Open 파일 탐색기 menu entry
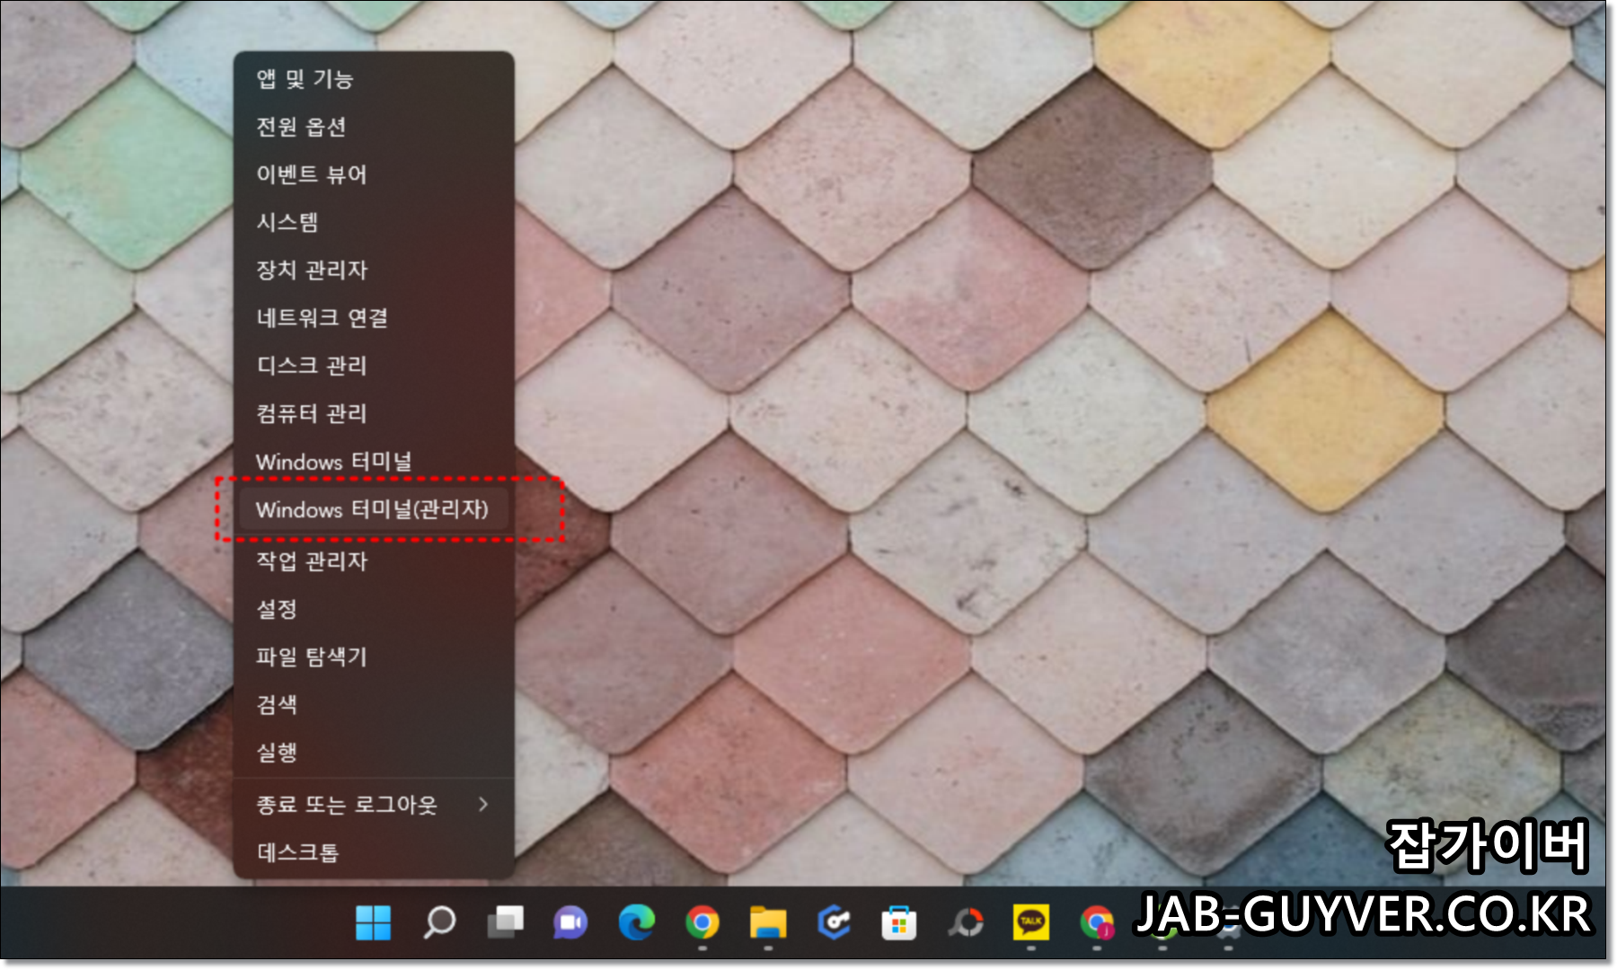 (374, 657)
